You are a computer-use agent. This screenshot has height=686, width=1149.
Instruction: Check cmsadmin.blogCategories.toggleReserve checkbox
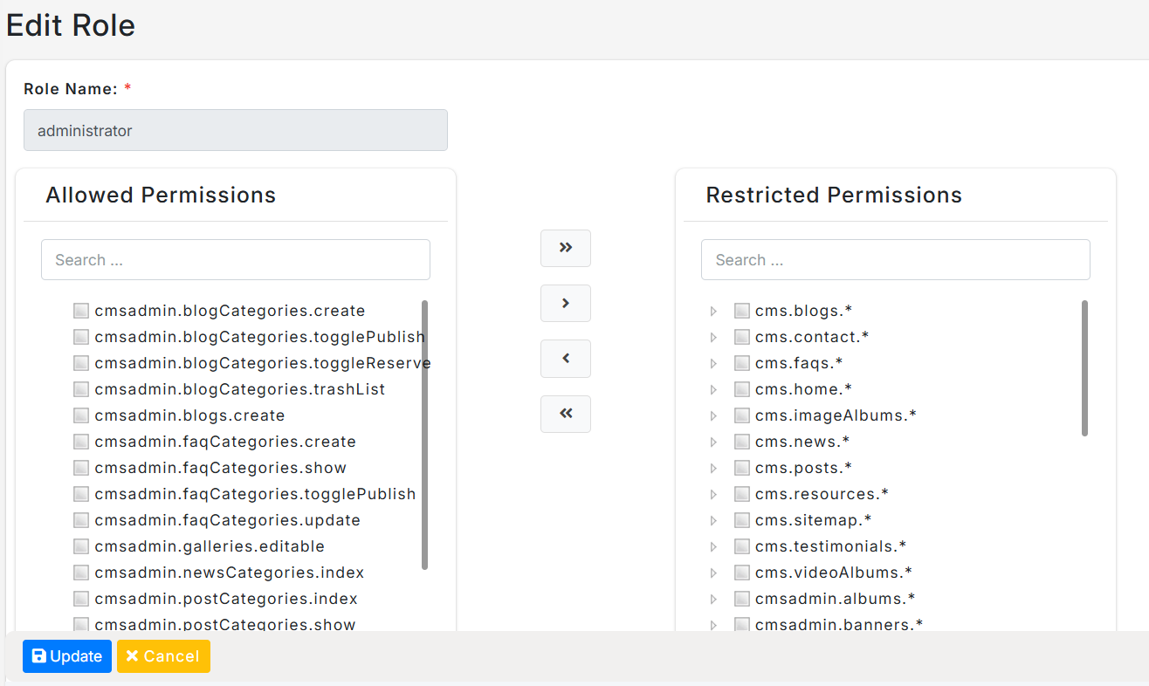[81, 363]
